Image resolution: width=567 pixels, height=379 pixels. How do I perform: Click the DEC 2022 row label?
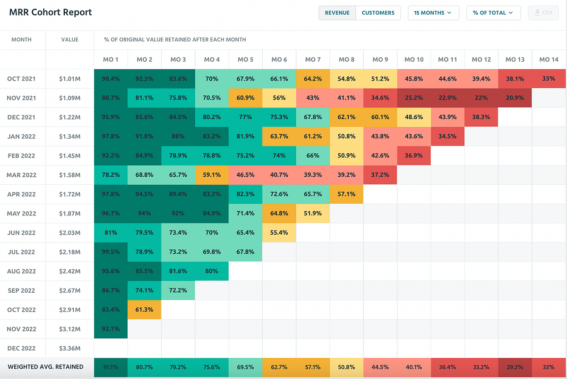coord(22,348)
